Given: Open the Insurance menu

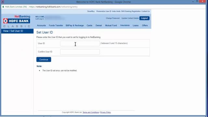Looking at the screenshot, I should [x=125, y=25].
